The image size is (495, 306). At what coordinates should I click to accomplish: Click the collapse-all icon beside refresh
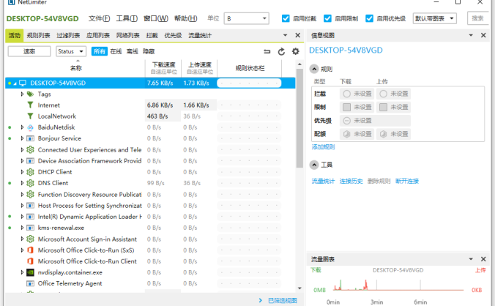pyautogui.click(x=267, y=51)
